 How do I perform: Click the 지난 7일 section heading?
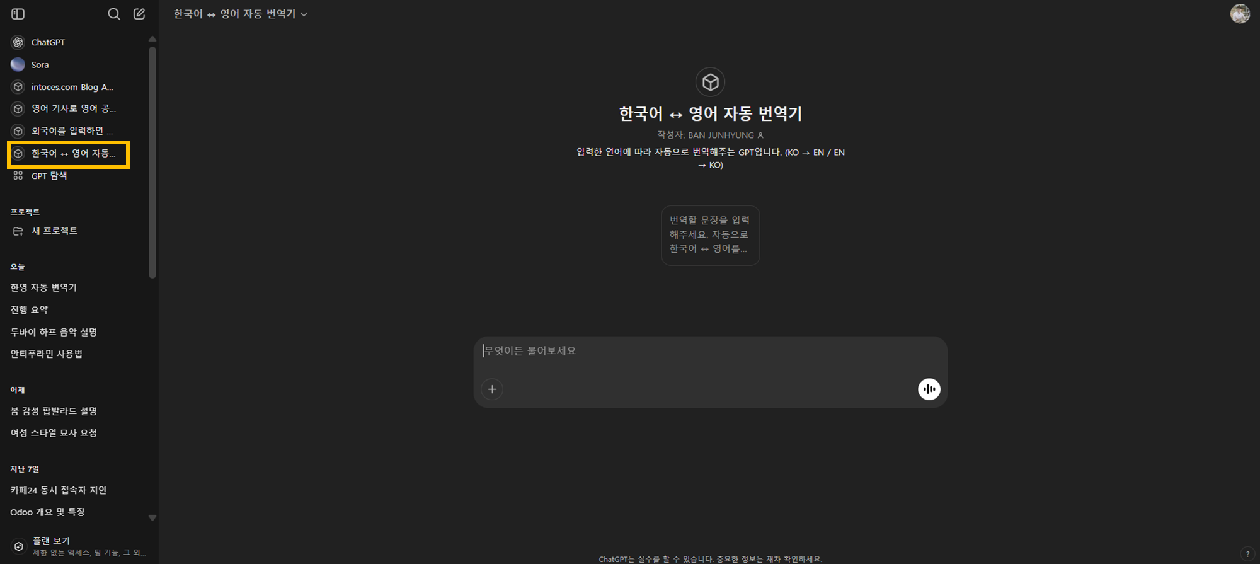pos(25,469)
